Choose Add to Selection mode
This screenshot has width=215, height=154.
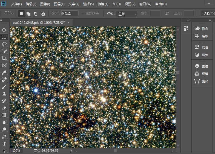pyautogui.click(x=28, y=14)
